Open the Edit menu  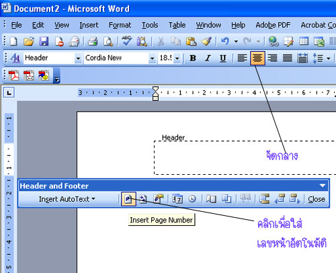click(x=38, y=25)
